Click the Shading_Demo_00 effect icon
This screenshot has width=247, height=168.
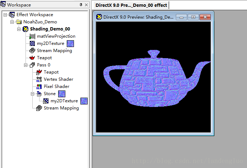(25, 29)
